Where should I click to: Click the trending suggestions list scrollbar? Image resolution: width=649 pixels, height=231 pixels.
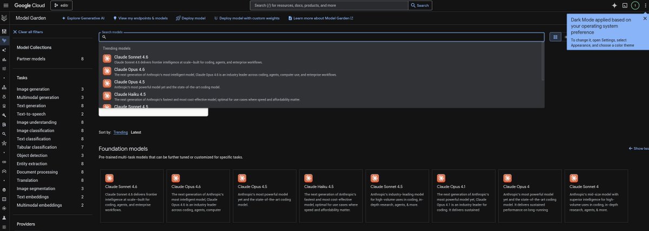click(542, 62)
